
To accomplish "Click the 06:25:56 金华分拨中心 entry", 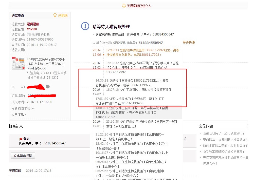I will click(130, 173).
